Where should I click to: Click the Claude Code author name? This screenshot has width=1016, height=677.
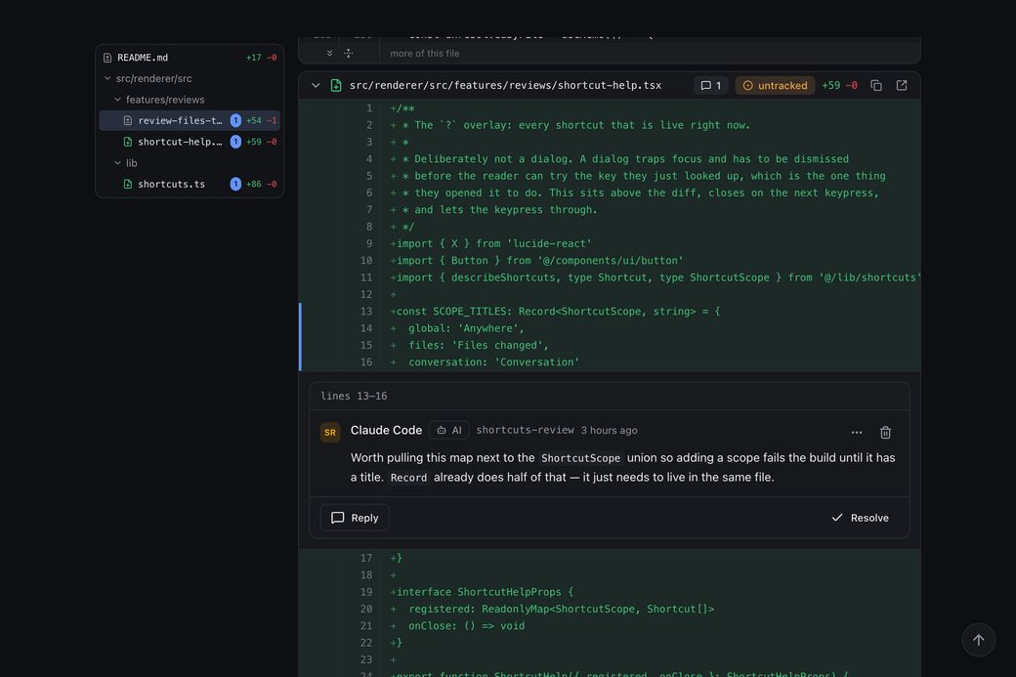point(386,430)
